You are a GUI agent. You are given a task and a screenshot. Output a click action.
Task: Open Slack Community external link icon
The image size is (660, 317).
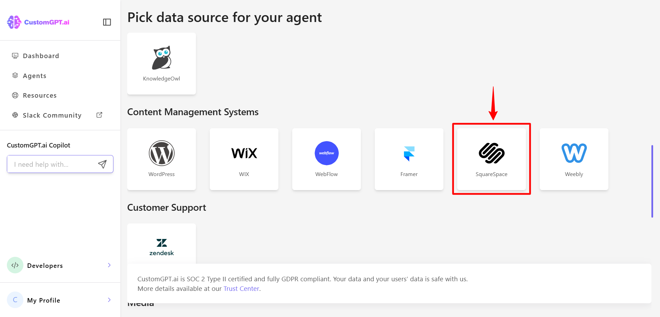click(x=99, y=115)
